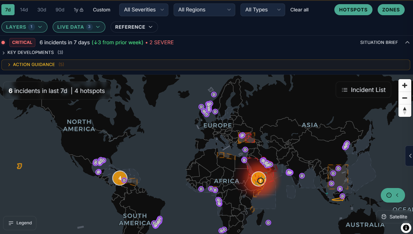This screenshot has height=234, width=413.
Task: Open the All Regions dropdown
Action: pos(204,10)
